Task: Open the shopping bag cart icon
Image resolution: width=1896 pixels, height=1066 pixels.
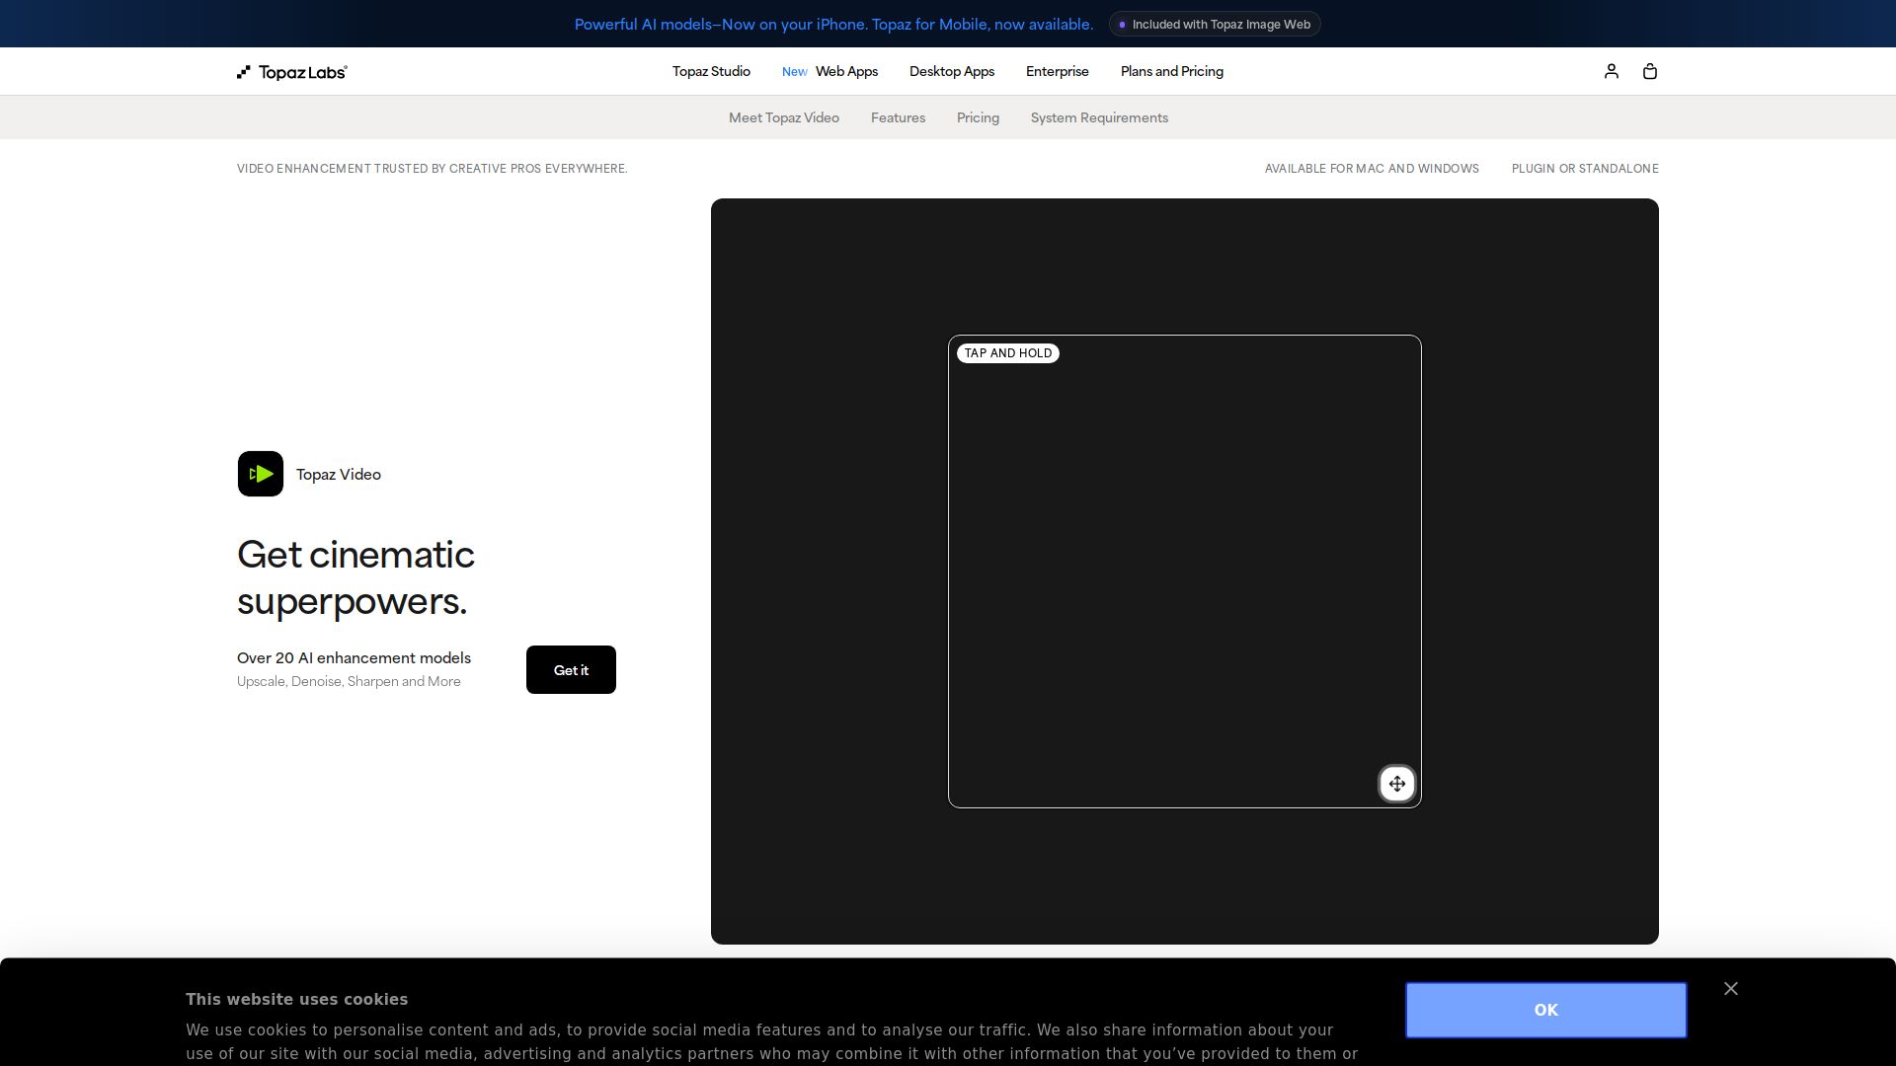Action: [1650, 71]
